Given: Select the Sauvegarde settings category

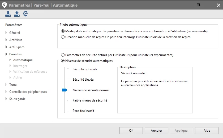Looking at the screenshot, I should (x=17, y=99).
